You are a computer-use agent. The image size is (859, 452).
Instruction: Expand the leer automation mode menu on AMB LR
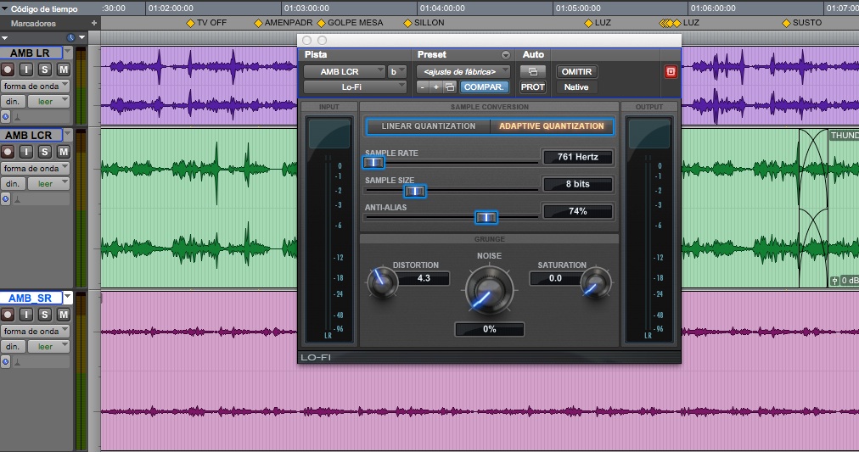coord(48,101)
